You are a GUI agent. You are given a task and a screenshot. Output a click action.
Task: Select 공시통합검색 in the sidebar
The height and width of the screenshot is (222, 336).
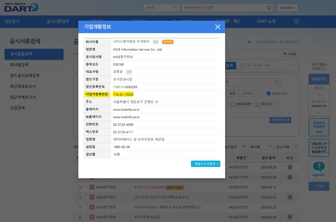tap(34, 54)
